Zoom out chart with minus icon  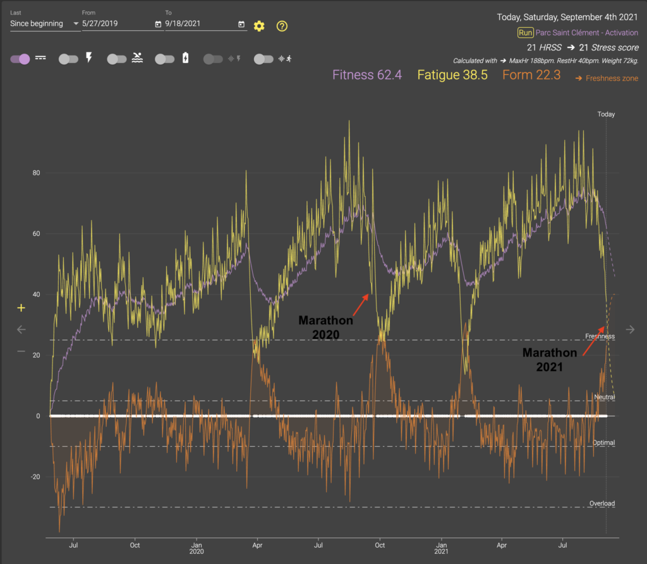(x=21, y=351)
